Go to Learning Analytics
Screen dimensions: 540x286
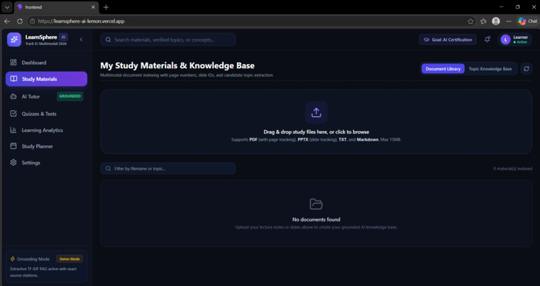click(46, 130)
